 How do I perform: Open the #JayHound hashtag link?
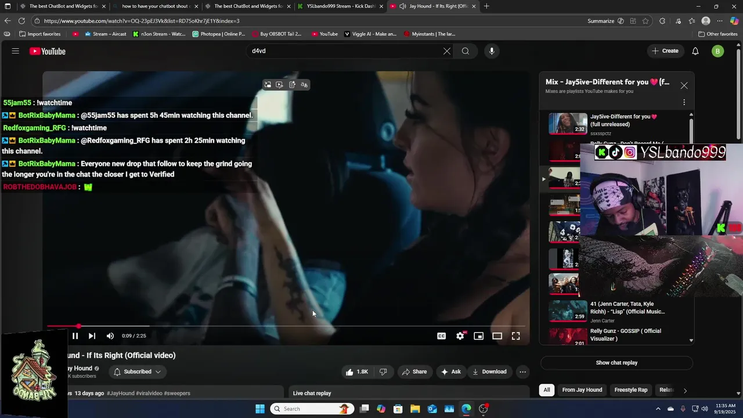pyautogui.click(x=121, y=393)
